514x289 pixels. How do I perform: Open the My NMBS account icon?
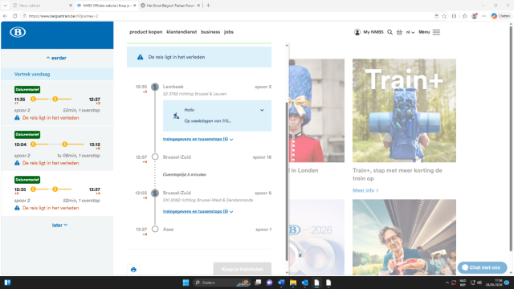[357, 32]
